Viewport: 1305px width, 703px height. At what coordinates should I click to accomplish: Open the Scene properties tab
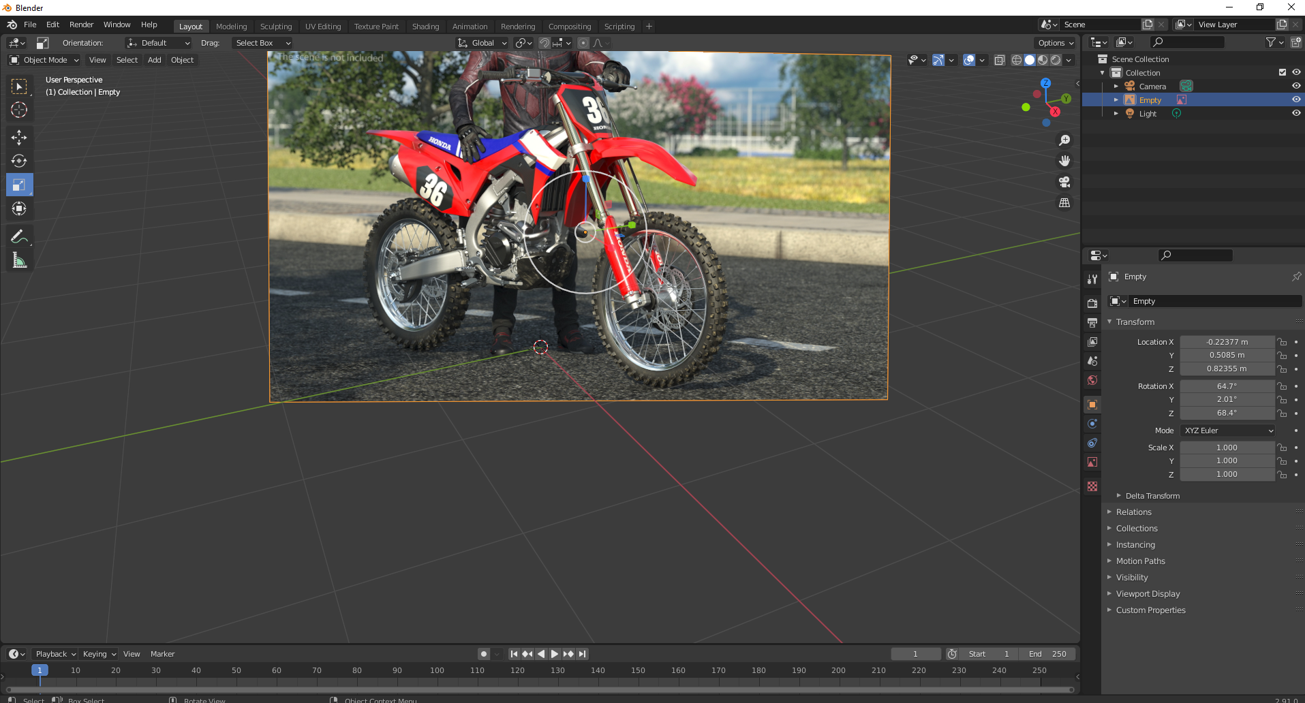(x=1092, y=361)
